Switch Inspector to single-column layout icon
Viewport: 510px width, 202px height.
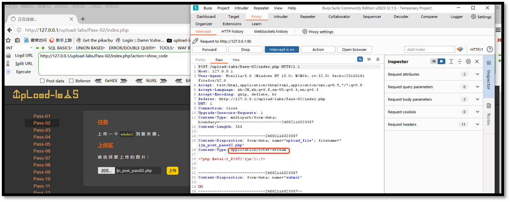pos(434,62)
